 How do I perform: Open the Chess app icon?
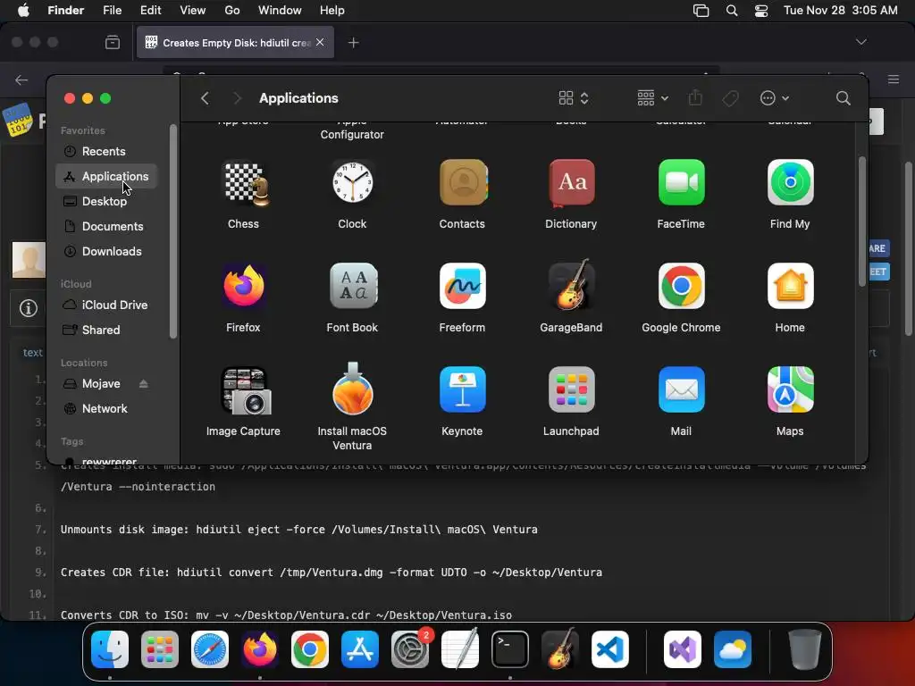[243, 183]
